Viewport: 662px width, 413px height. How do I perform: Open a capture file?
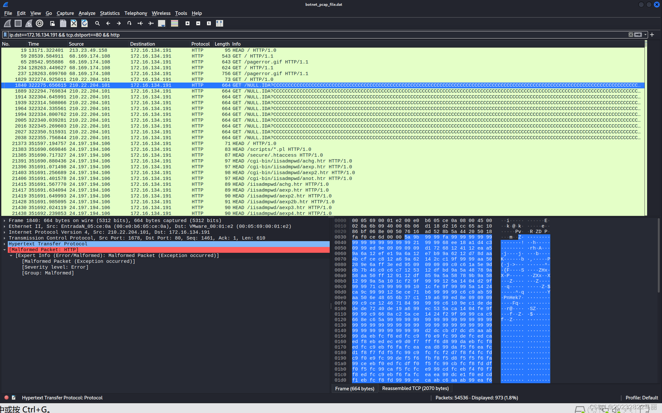52,23
